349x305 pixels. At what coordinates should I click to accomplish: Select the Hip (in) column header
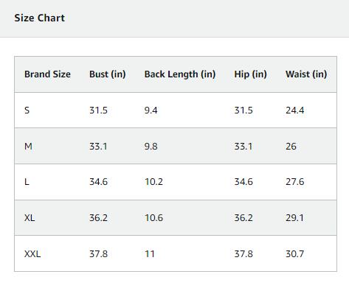pos(250,74)
